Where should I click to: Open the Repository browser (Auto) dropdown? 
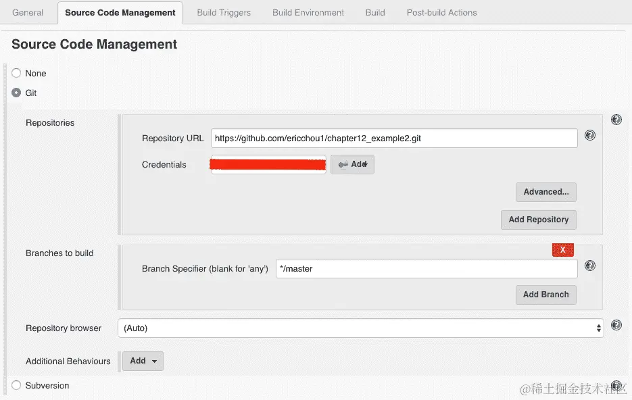point(361,328)
